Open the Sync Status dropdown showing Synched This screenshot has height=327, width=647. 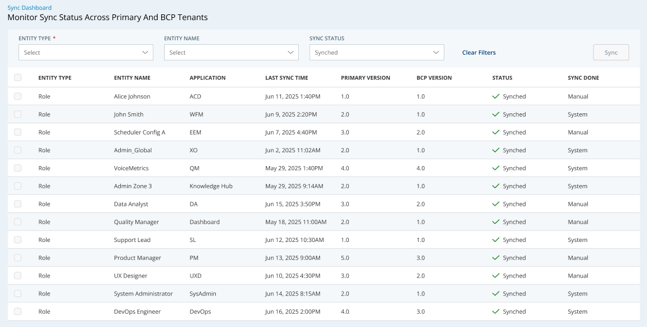click(x=376, y=52)
